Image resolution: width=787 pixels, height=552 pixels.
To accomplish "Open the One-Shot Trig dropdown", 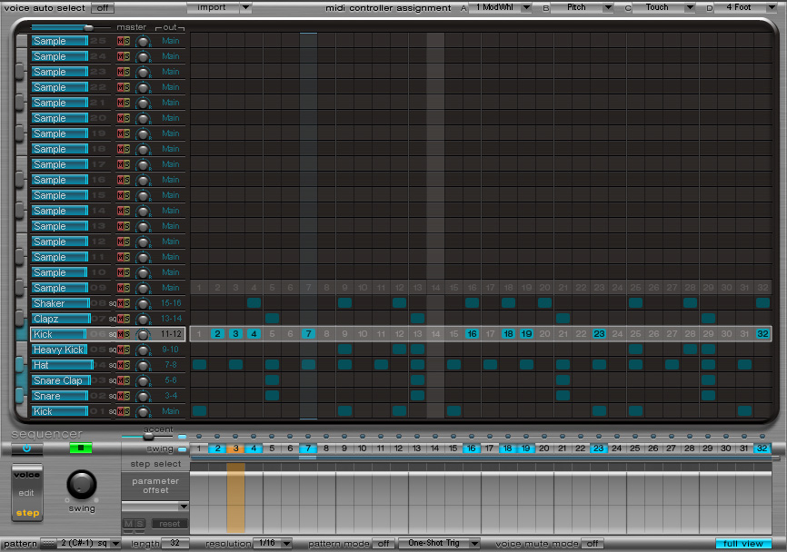I will (x=439, y=542).
